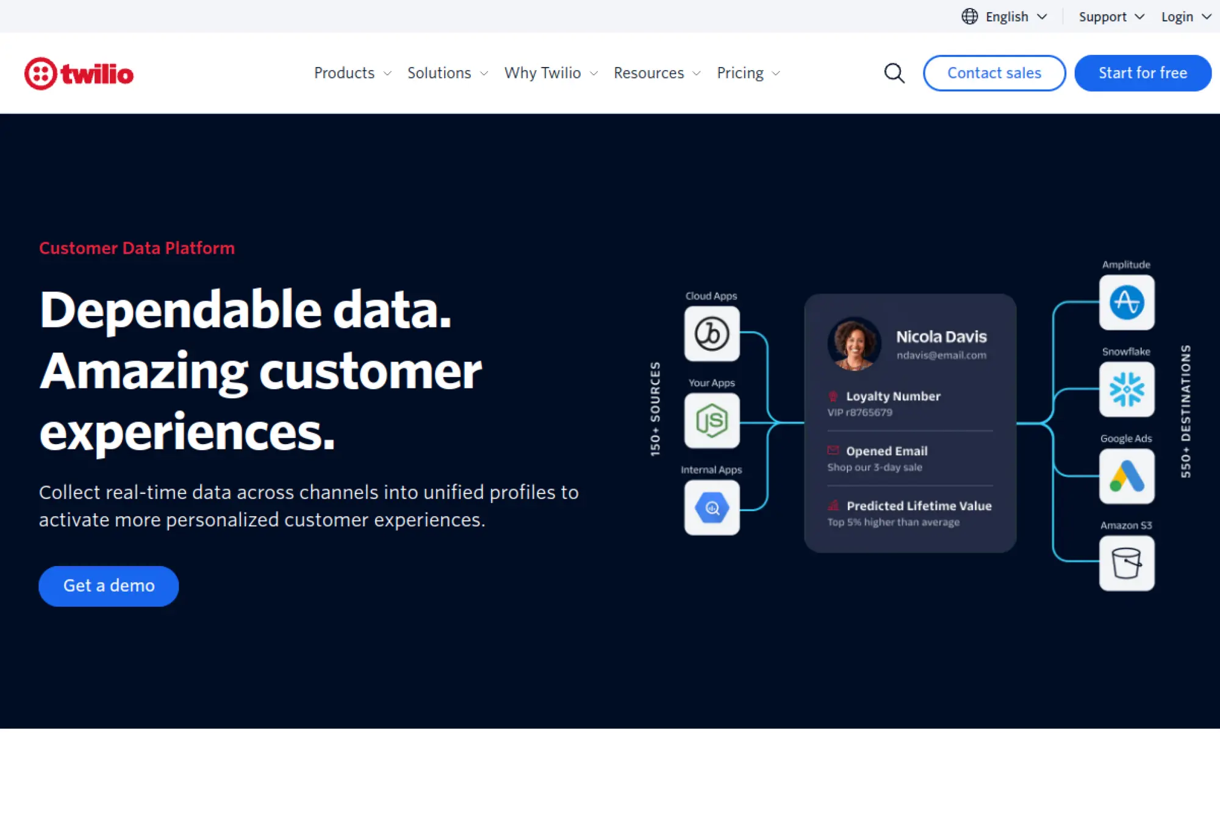This screenshot has width=1220, height=813.
Task: Click the Twilio logo
Action: pos(79,73)
